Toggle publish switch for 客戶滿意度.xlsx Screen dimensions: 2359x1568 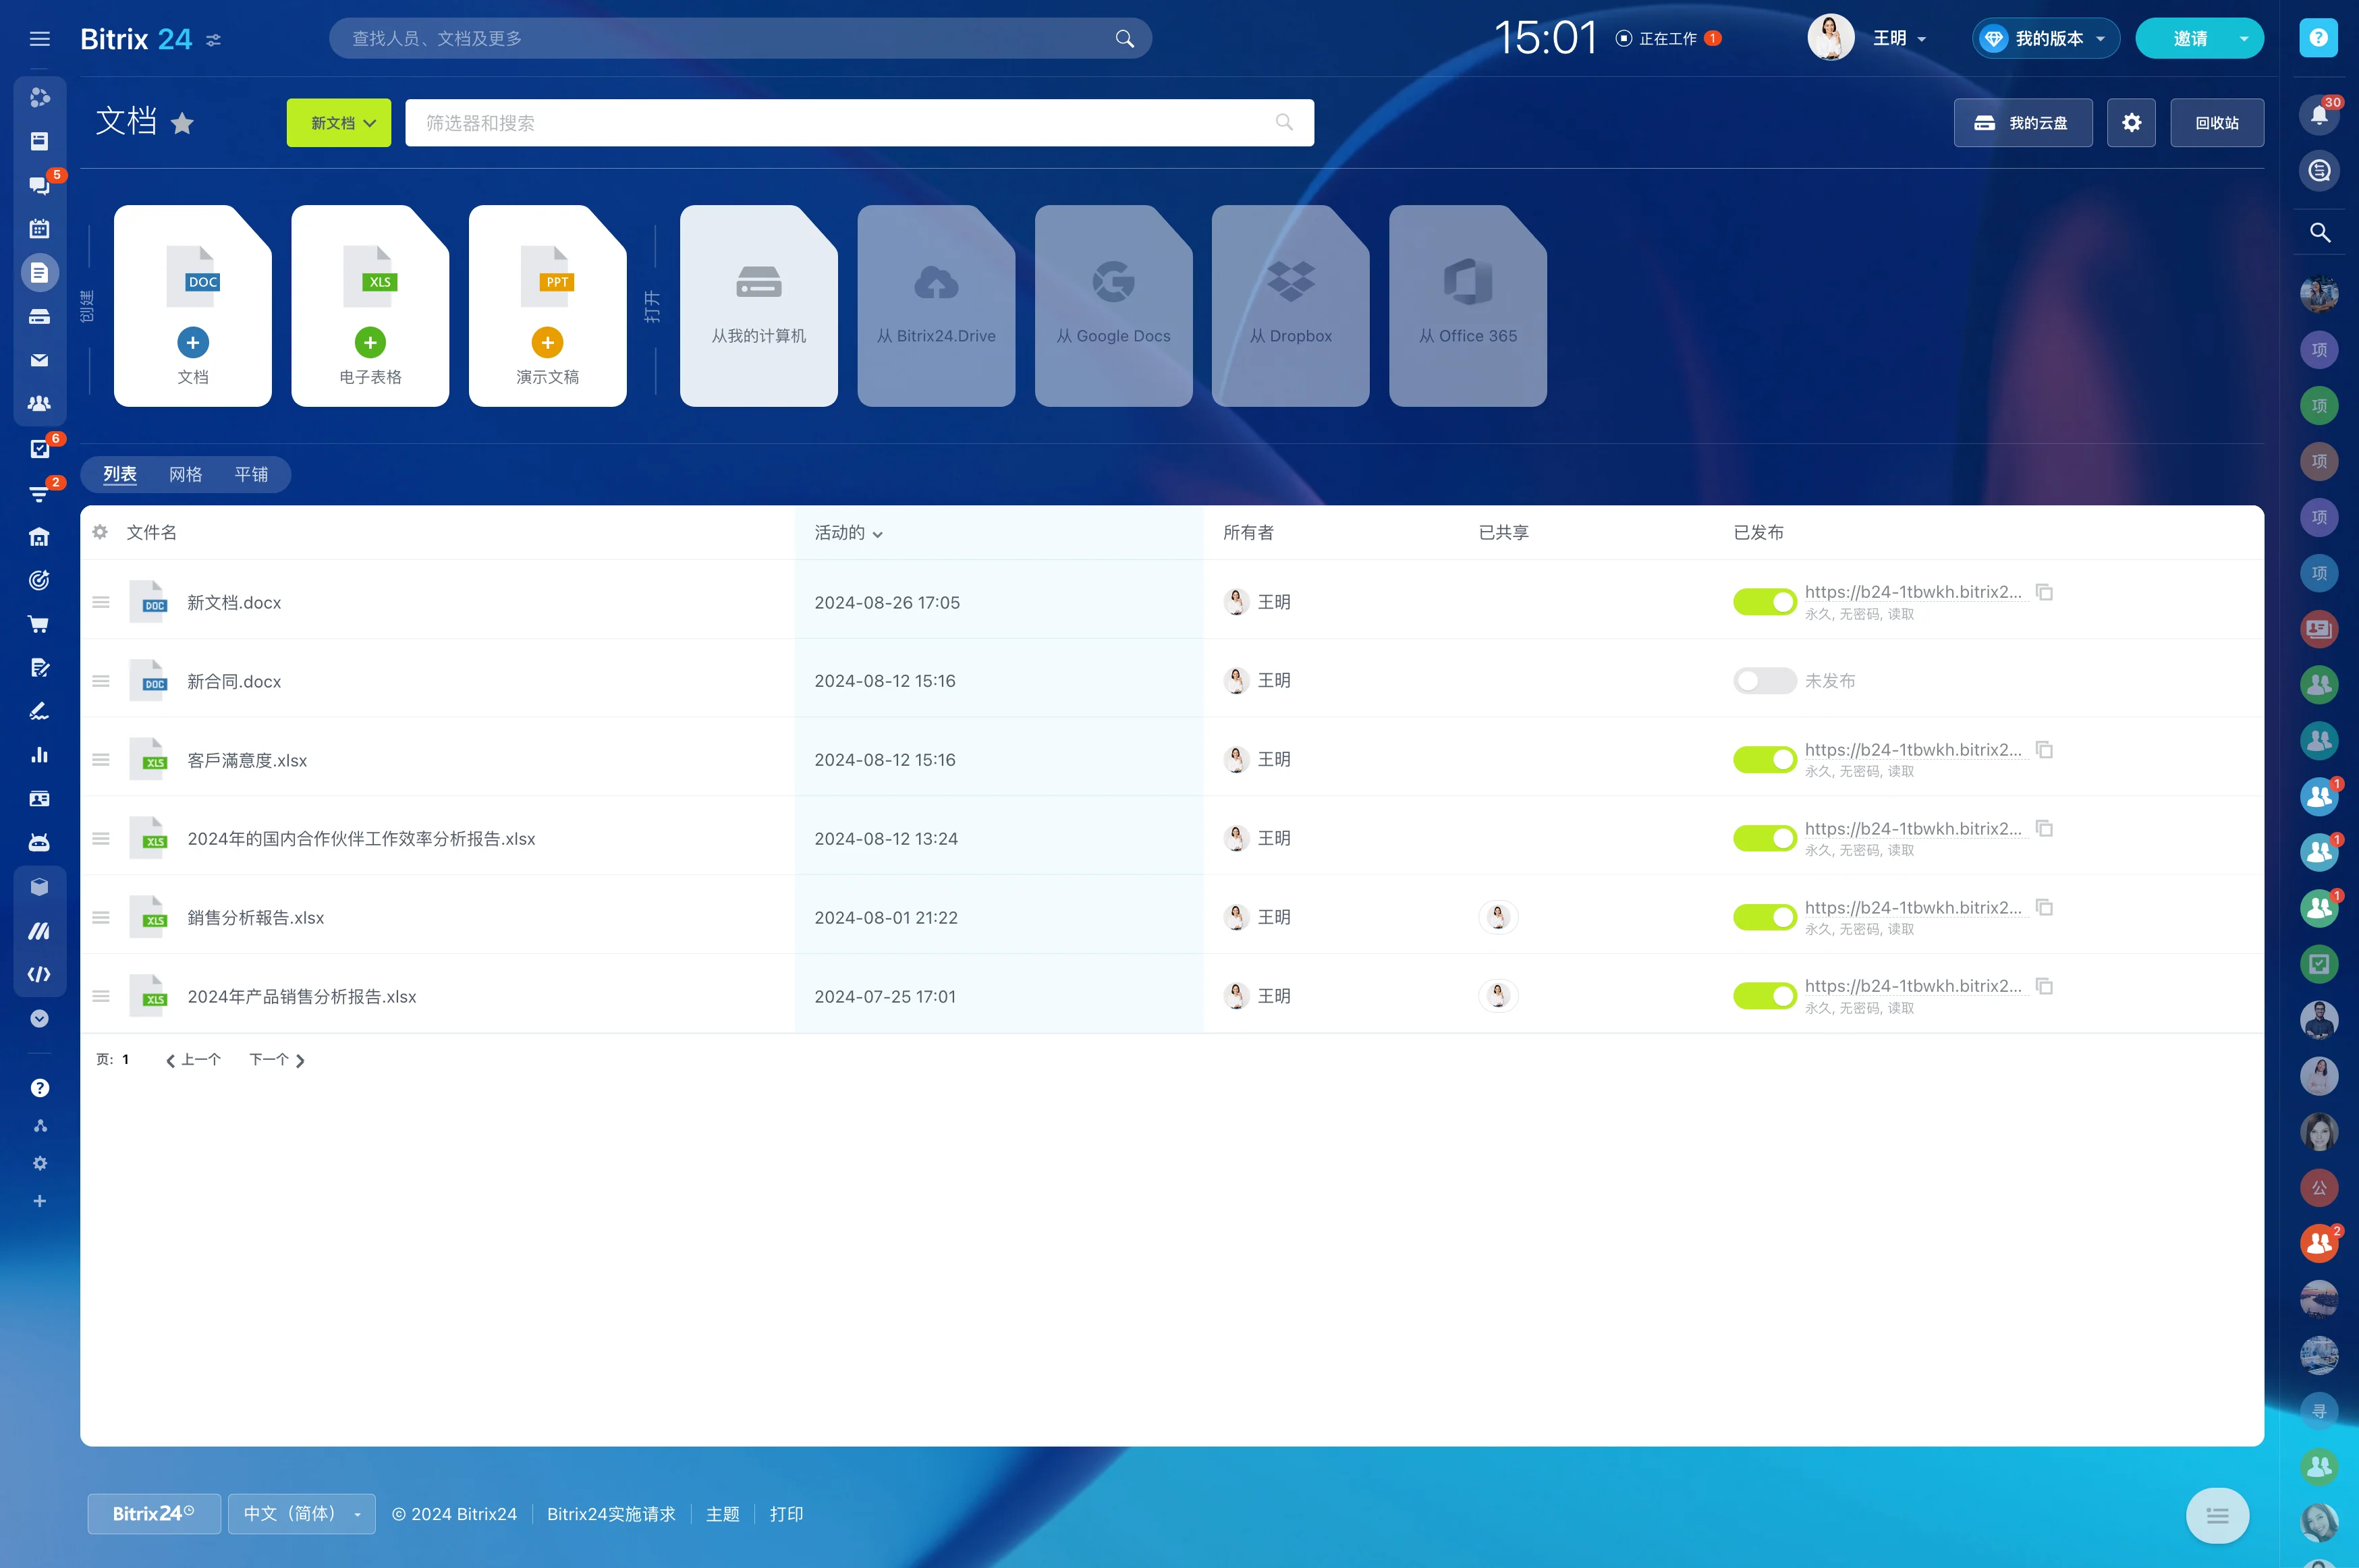(1765, 760)
